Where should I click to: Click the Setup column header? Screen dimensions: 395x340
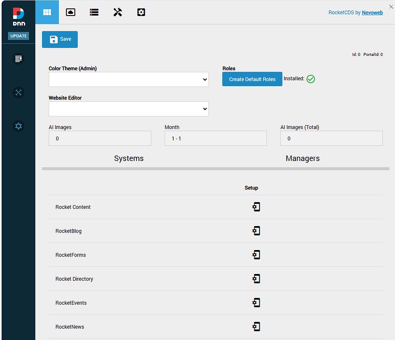[x=251, y=188]
